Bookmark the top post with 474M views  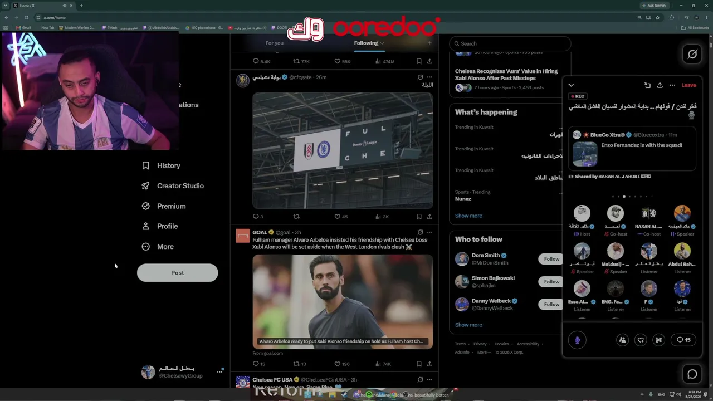coord(419,61)
